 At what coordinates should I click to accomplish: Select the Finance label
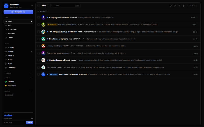coord(18,82)
